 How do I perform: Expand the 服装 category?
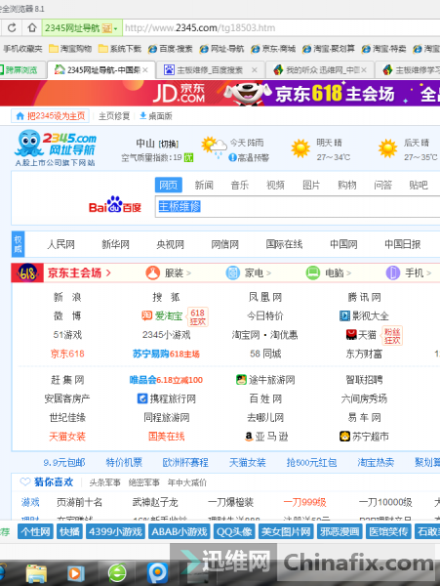coord(169,272)
